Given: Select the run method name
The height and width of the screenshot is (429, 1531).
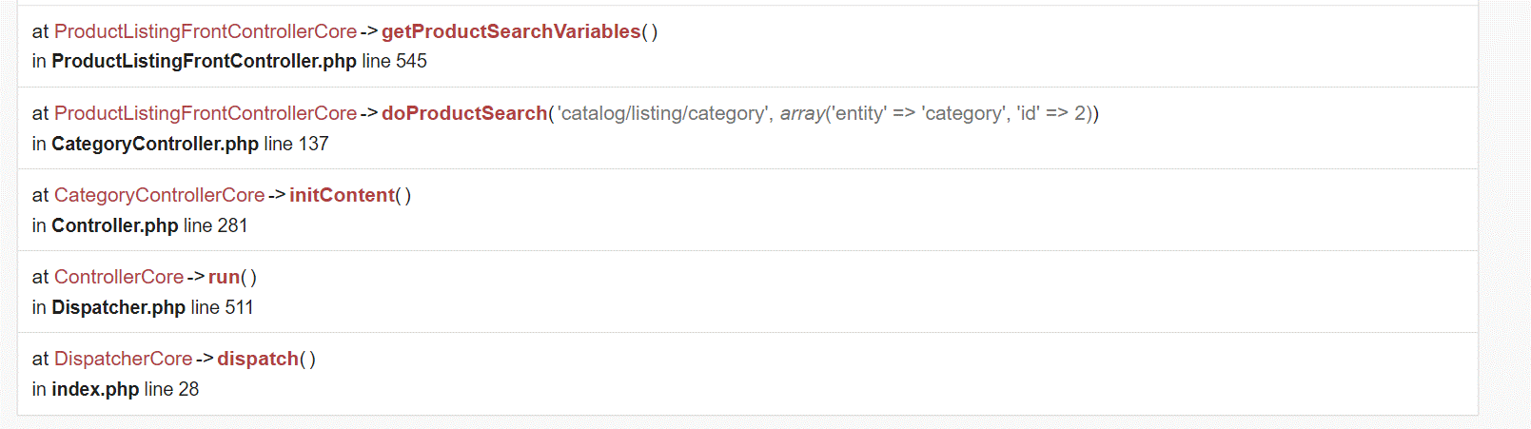Looking at the screenshot, I should tap(224, 277).
